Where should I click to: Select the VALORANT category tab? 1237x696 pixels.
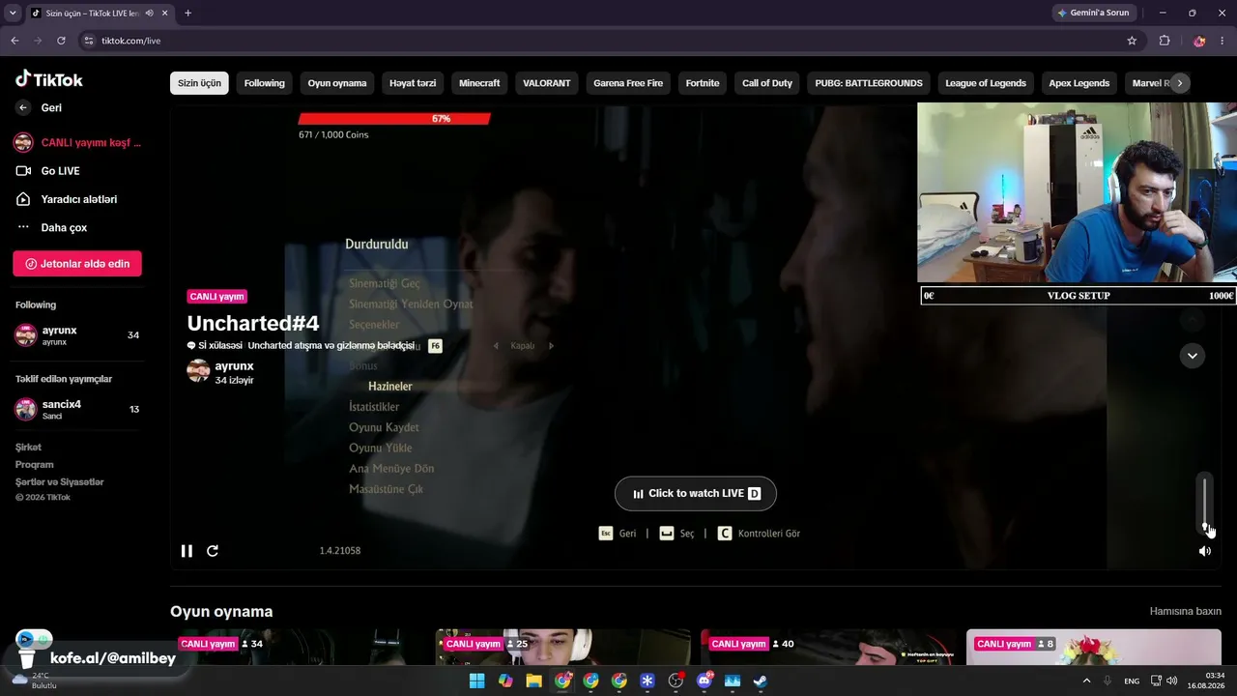547,83
